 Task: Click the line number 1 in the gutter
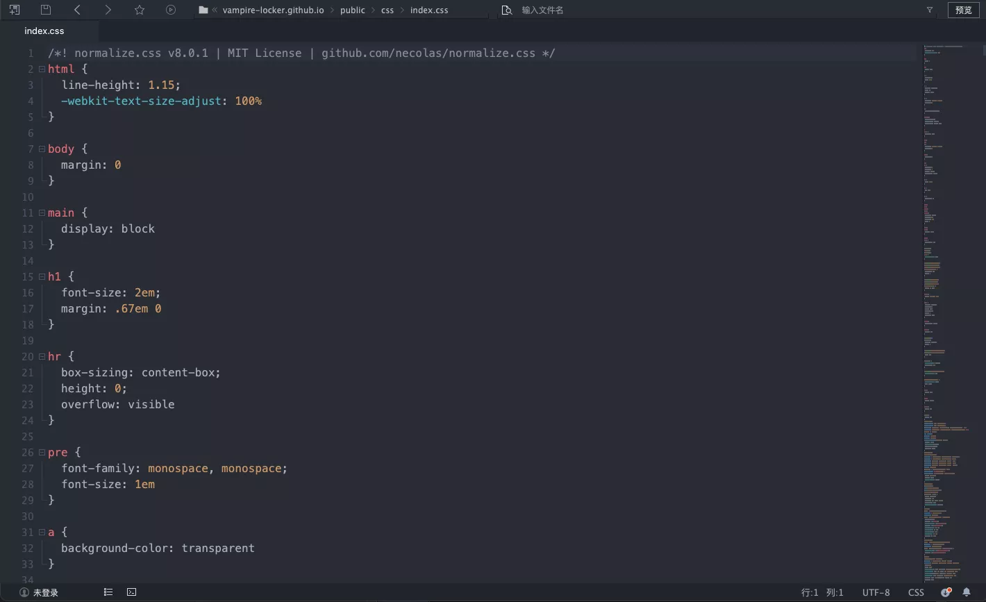31,53
